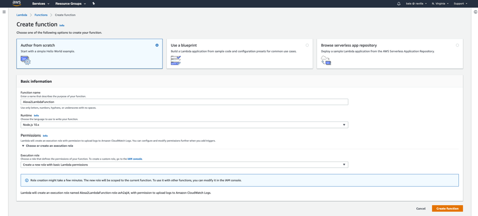
Task: Open the notifications bell icon
Action: pos(398,3)
